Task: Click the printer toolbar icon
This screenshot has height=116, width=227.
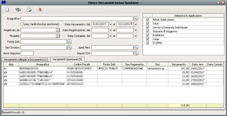Action: (29, 10)
